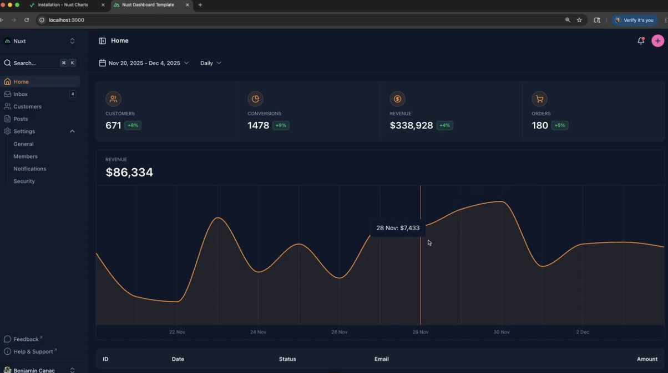668x373 pixels.
Task: Open the date range Nov 20 - Dec 4 picker
Action: 144,63
